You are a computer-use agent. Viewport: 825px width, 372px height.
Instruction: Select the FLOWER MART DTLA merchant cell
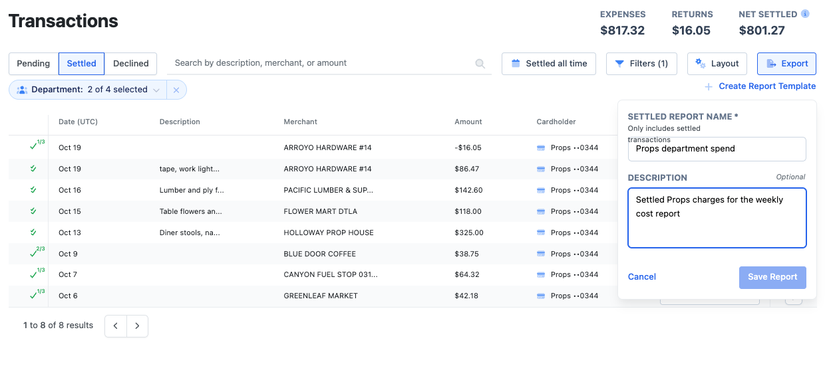(x=321, y=211)
